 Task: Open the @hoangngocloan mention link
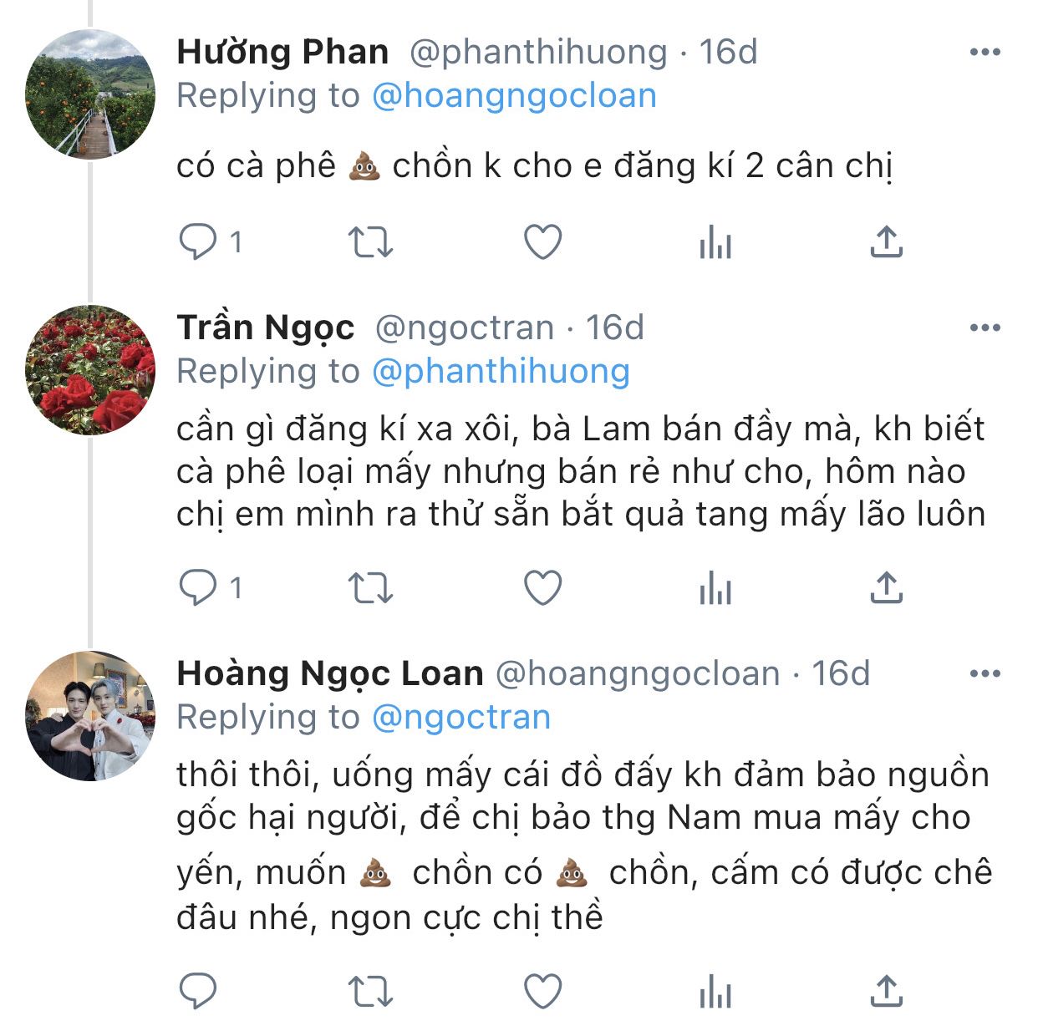[514, 96]
